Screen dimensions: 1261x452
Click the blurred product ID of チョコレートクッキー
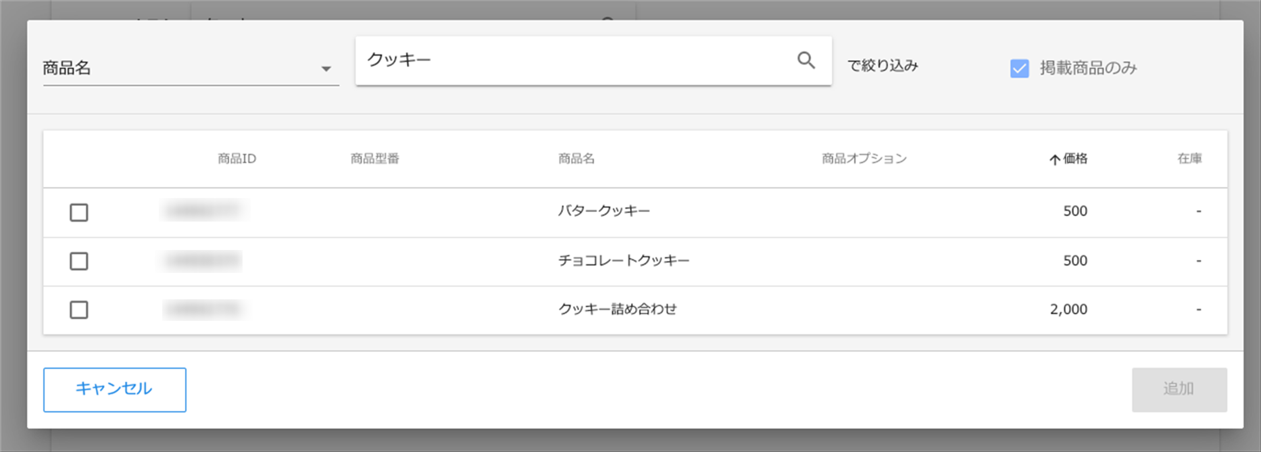coord(203,260)
